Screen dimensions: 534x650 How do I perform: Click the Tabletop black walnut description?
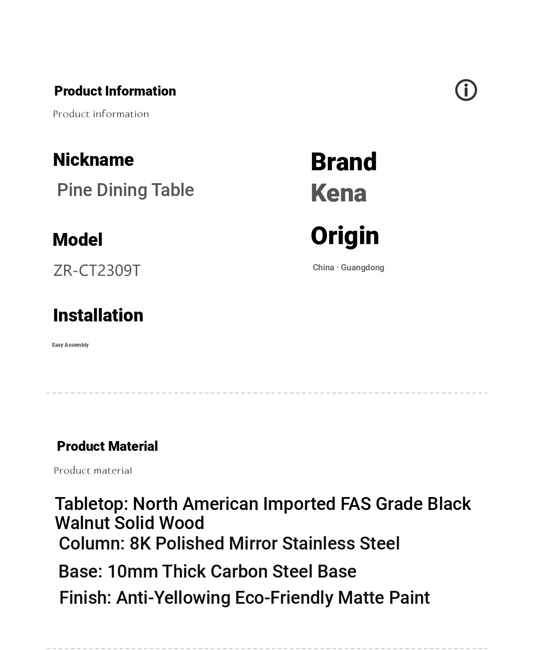[x=263, y=514]
